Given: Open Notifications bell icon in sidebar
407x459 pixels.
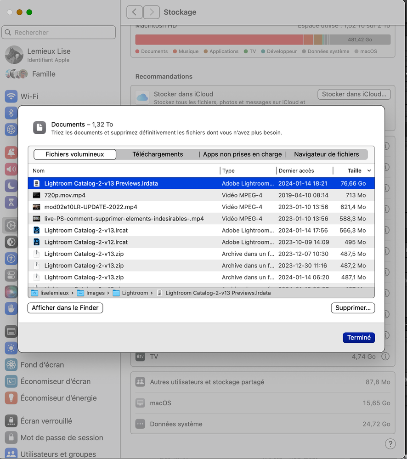Looking at the screenshot, I should click(11, 153).
